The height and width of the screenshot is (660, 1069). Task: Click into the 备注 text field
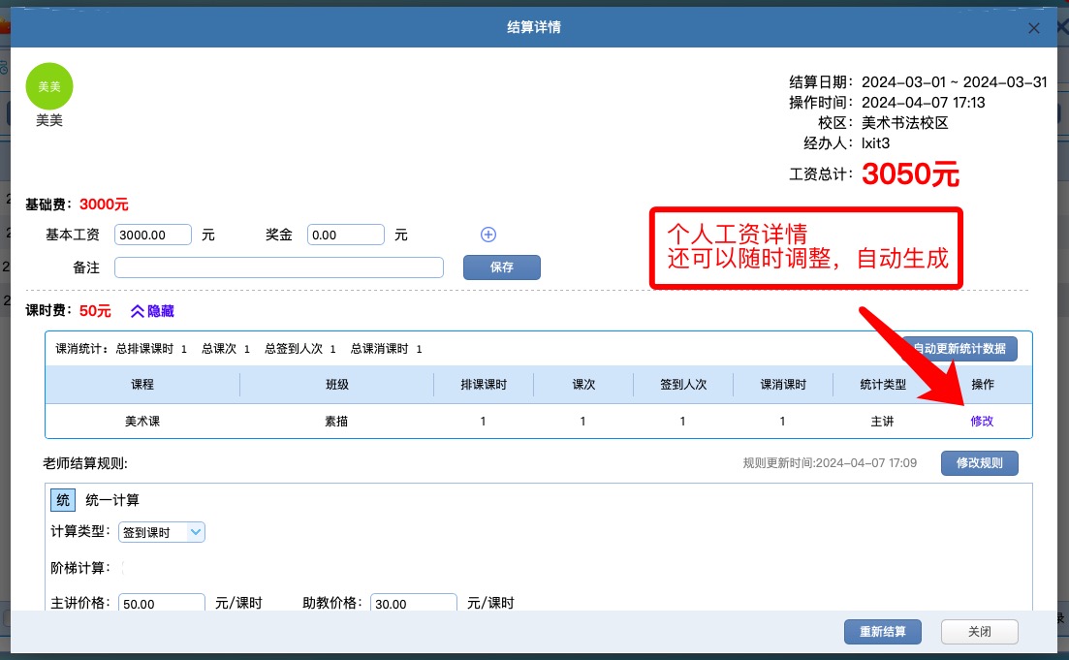[x=279, y=267]
